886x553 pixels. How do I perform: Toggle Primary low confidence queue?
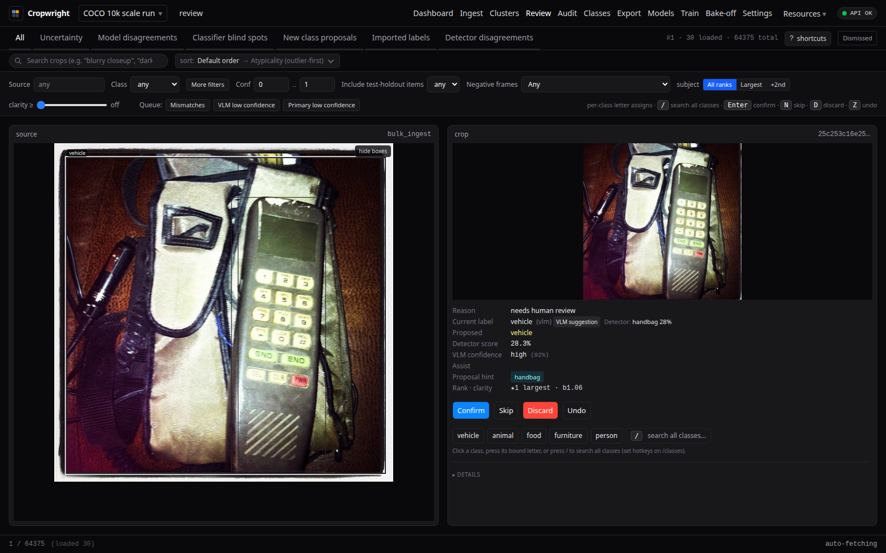click(321, 105)
